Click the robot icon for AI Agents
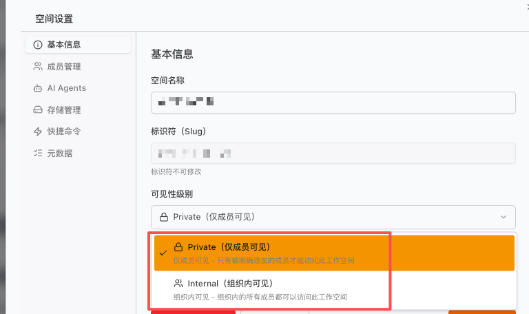529x314 pixels. (38, 88)
